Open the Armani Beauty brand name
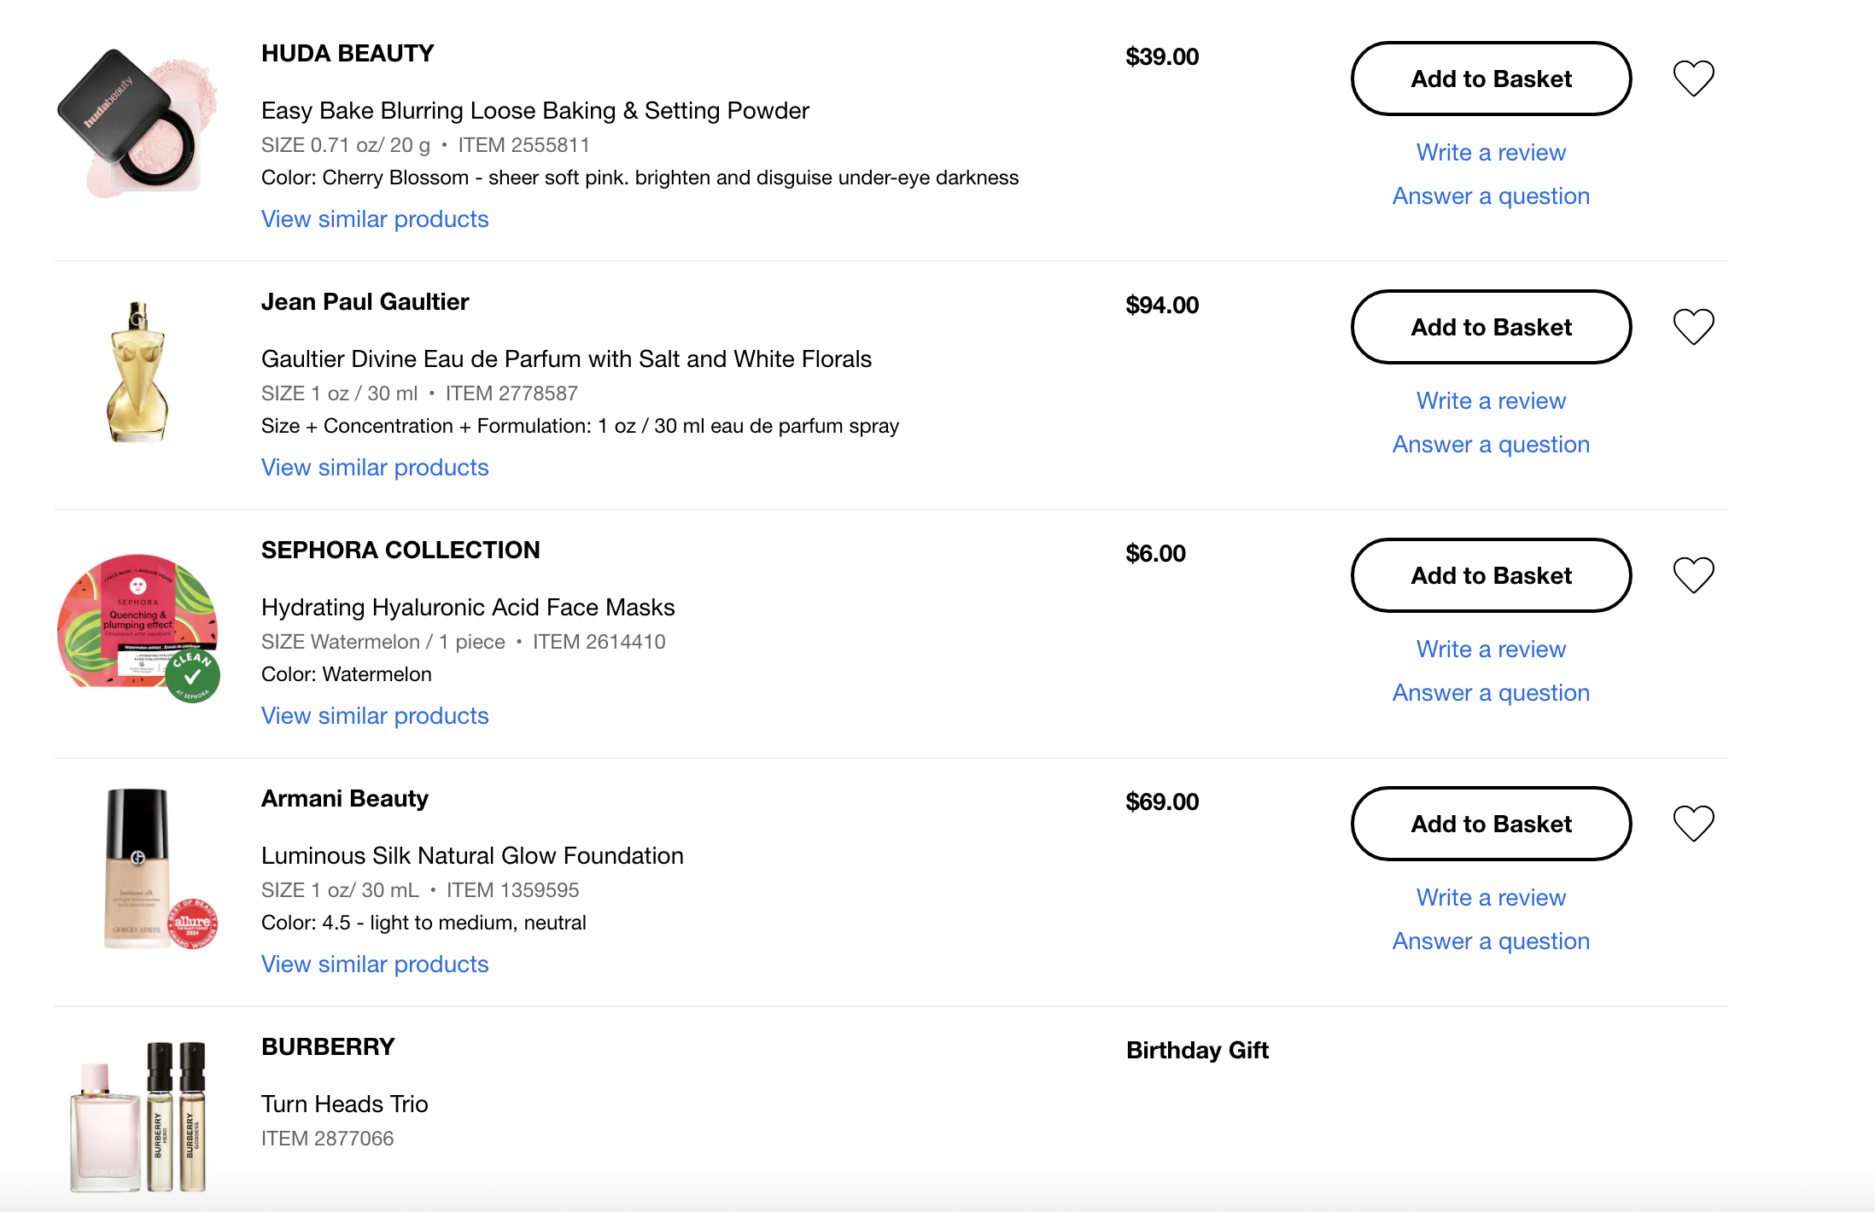 tap(344, 799)
